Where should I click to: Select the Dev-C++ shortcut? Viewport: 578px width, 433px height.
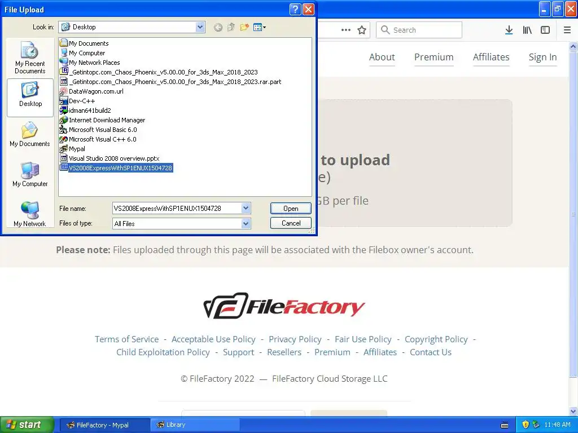coord(77,101)
